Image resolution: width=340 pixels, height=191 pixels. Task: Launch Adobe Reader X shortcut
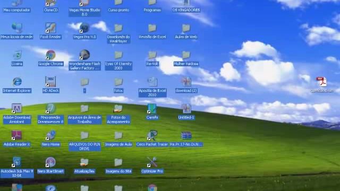pos(17,136)
